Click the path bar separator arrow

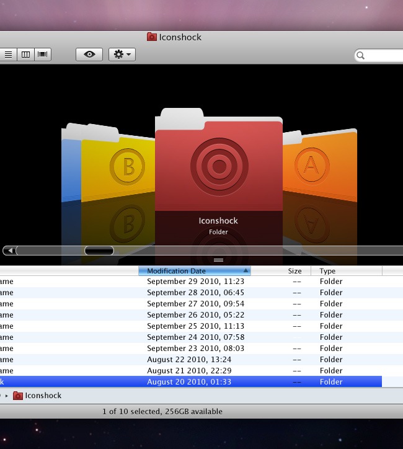(x=6, y=396)
